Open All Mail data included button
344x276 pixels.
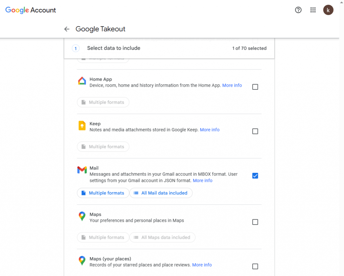click(161, 193)
